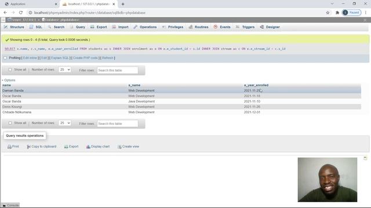Tick the lower Show all checkbox
Viewport: 371px width, 208px height.
pos(10,123)
